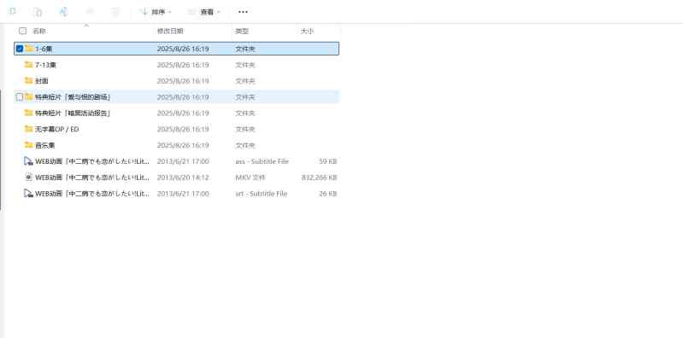Sort by the 大小 column header
This screenshot has height=338, width=683.
(x=307, y=32)
